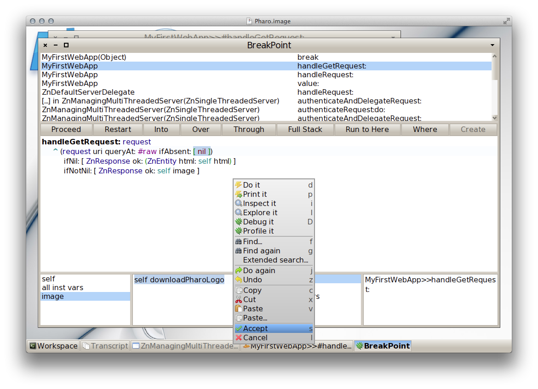Click the code line ifNotNil: ZnResponse ok: self image
The width and height of the screenshot is (538, 389).
coord(132,171)
